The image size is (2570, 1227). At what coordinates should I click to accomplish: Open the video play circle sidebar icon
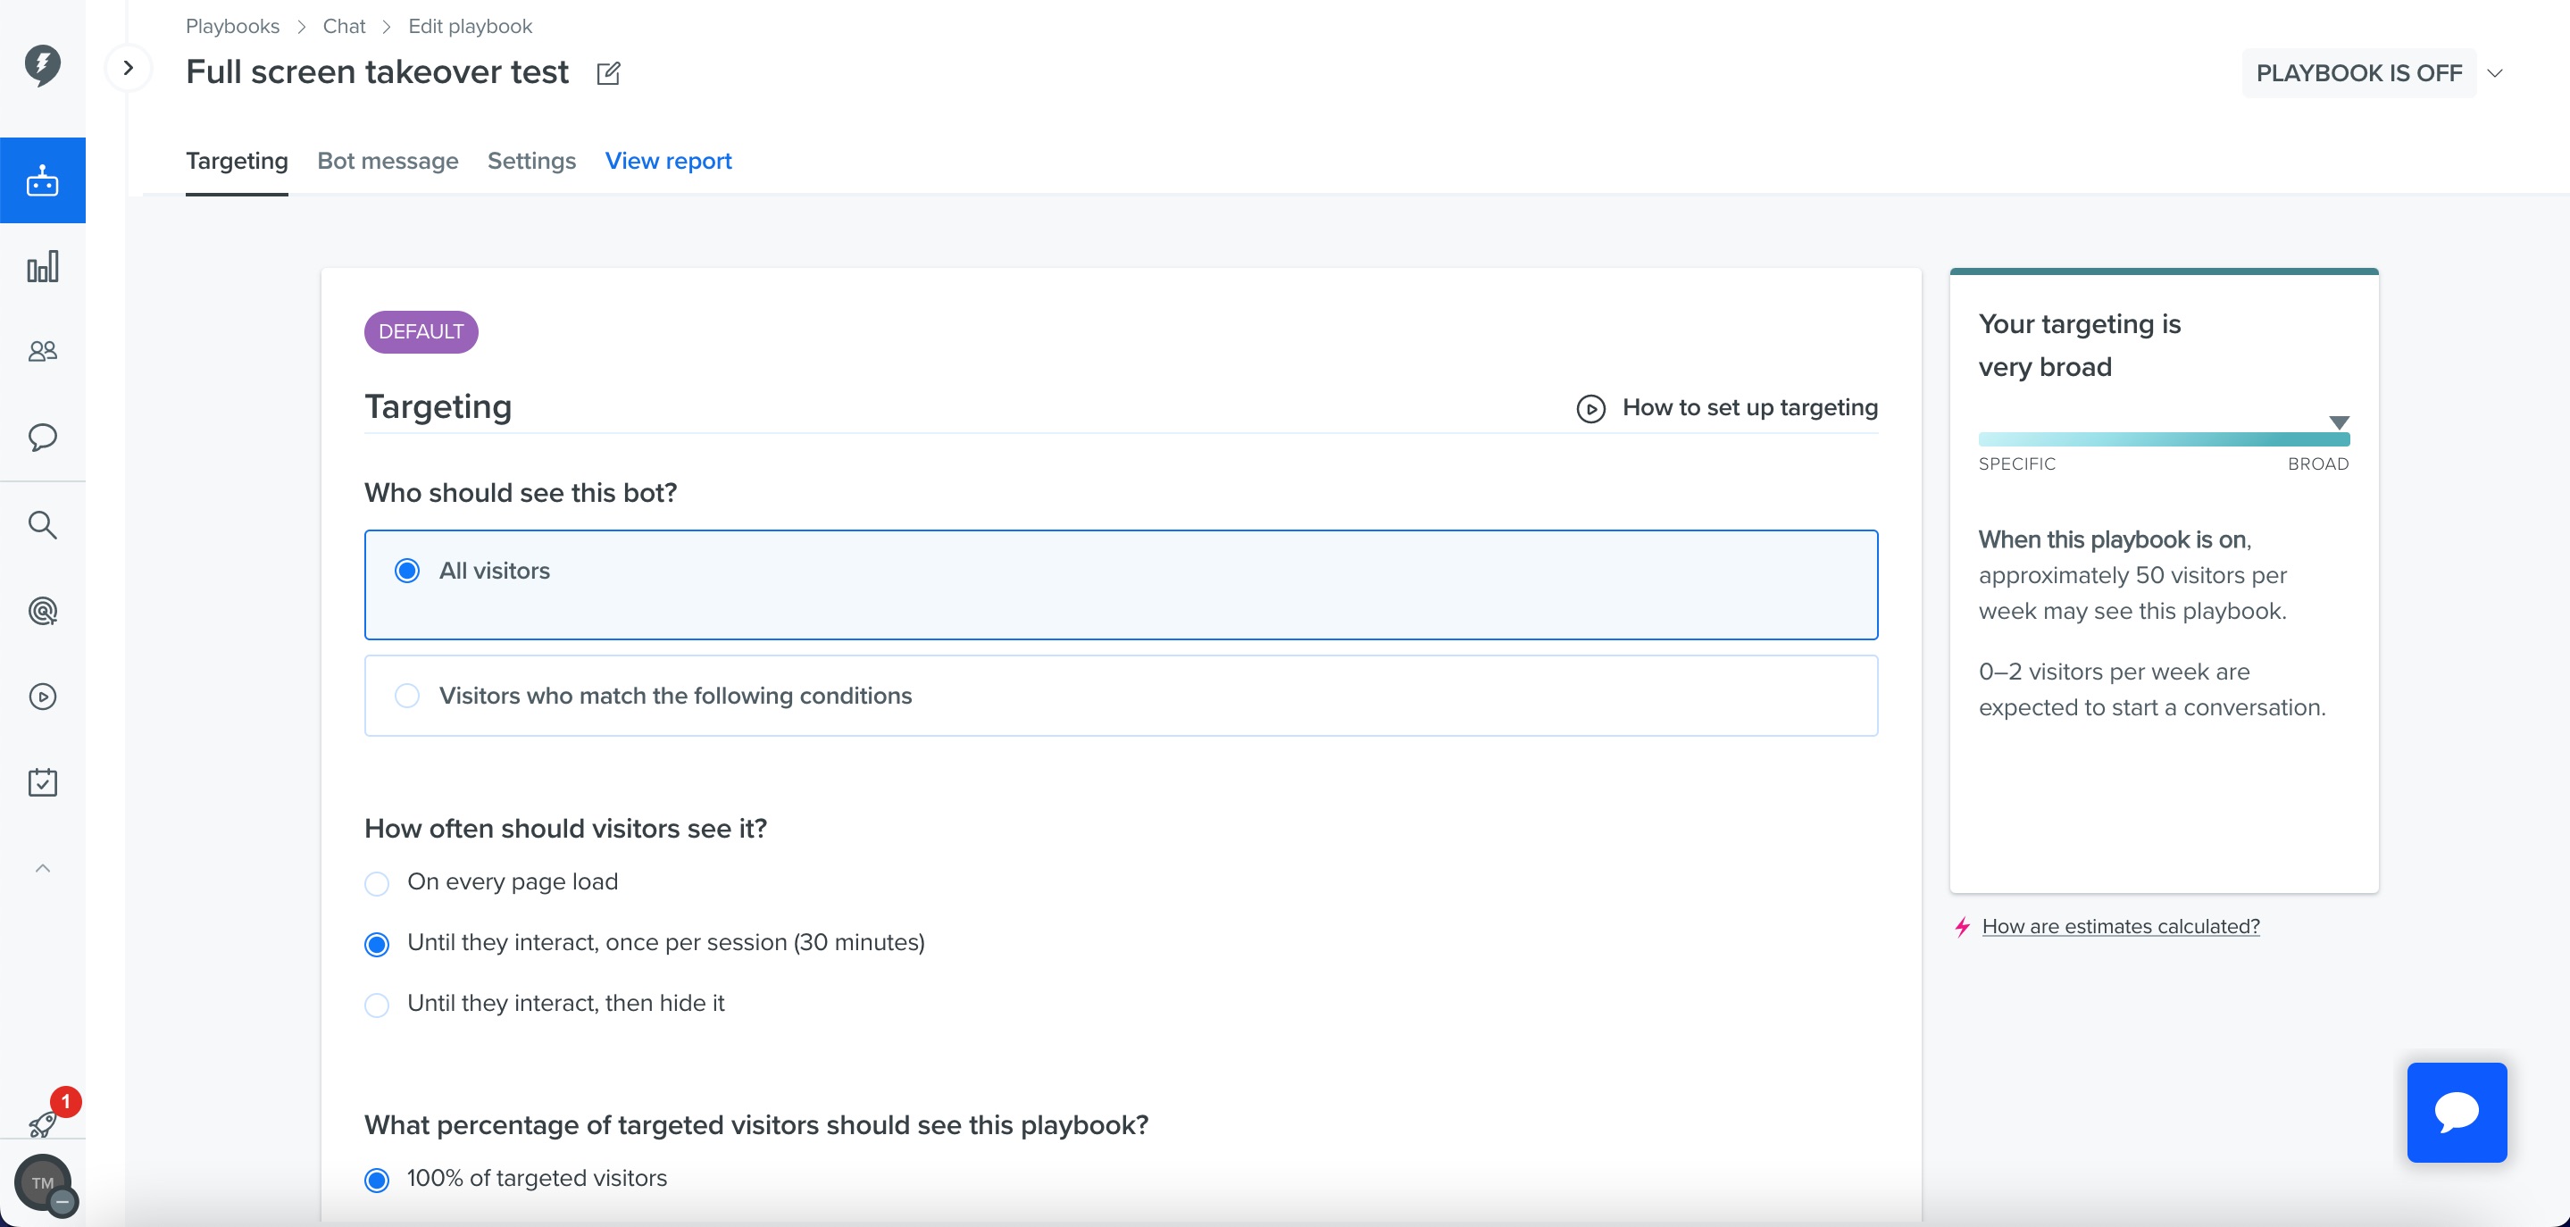[42, 697]
